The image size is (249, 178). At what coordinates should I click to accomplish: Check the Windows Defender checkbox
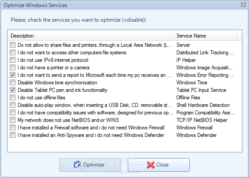(x=12, y=135)
